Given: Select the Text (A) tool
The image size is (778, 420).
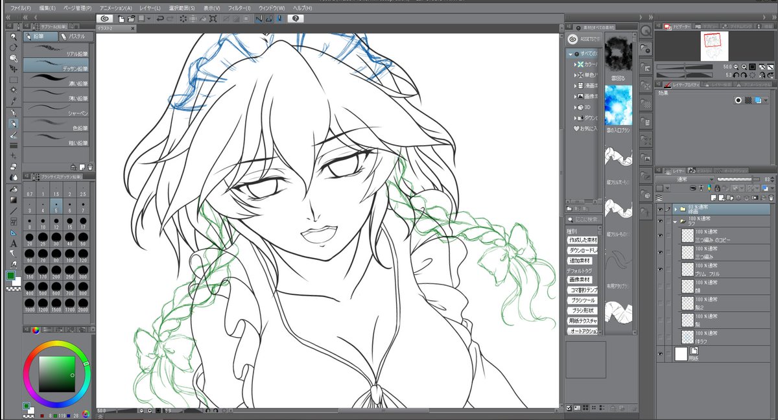Looking at the screenshot, I should point(14,243).
